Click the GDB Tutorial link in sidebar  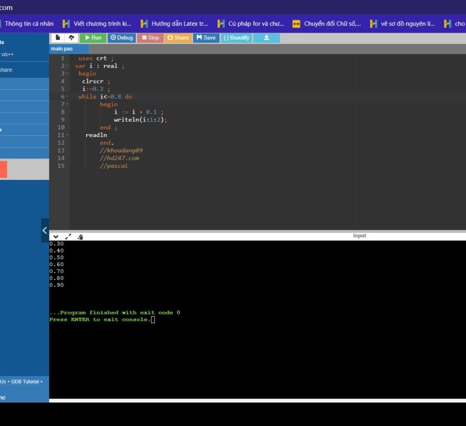pyautogui.click(x=25, y=382)
